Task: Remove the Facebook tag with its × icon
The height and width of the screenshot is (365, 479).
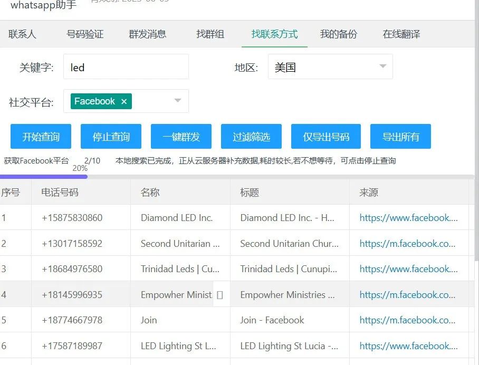Action: 124,101
